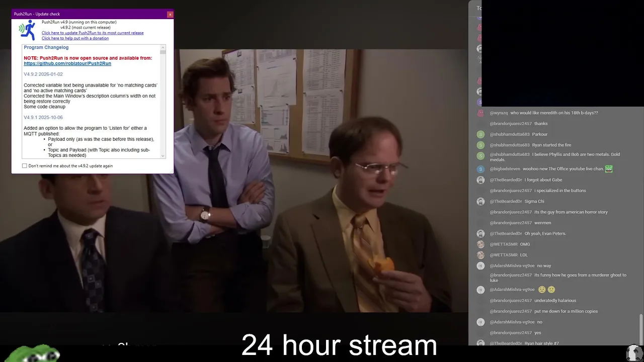644x362 pixels.
Task: Click the 'Topic and Payload' bullet in changelog
Action: 99,152
